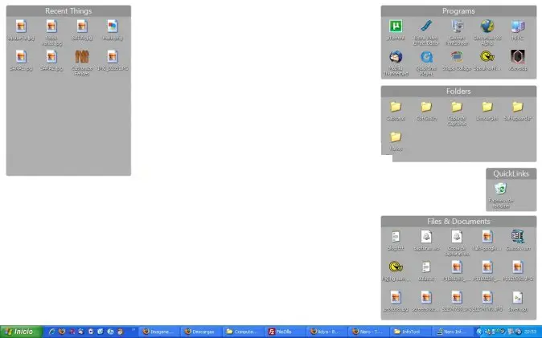Switch to the Imágene... Firefox taskbar window

158,332
